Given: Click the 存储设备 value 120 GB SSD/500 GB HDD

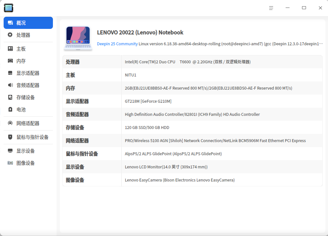Looking at the screenshot, I should [147, 128].
